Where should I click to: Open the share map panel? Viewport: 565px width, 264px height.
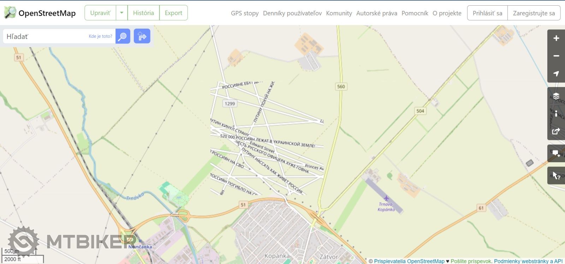tap(556, 131)
